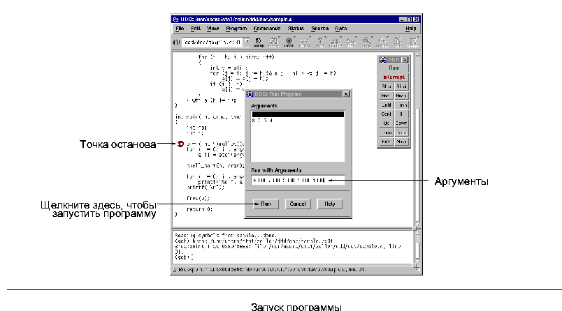Click the Cont button in the command tool
562x311 pixels.
(x=385, y=114)
